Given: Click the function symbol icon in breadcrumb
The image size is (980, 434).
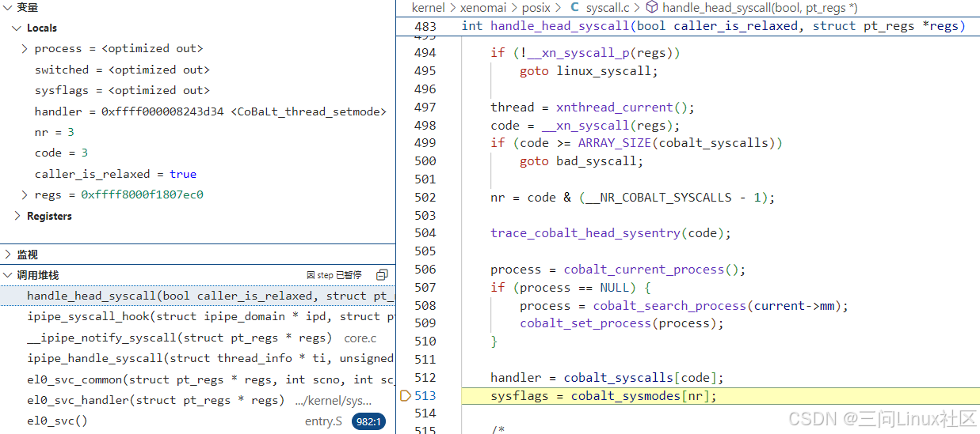Looking at the screenshot, I should point(651,8).
